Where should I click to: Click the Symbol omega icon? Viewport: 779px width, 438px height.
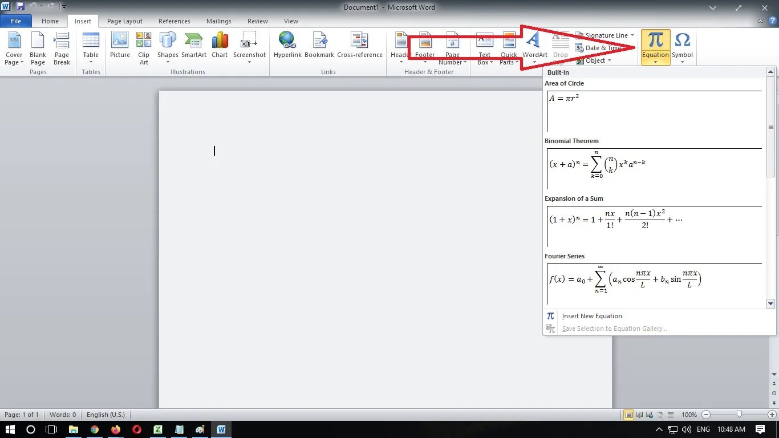click(682, 40)
